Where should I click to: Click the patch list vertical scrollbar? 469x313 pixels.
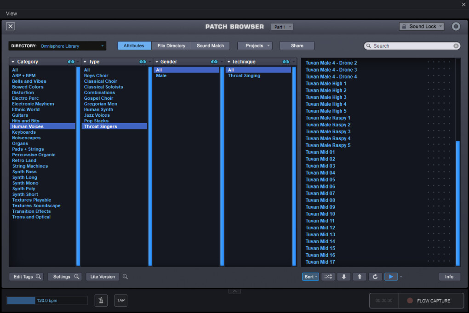tap(458, 203)
